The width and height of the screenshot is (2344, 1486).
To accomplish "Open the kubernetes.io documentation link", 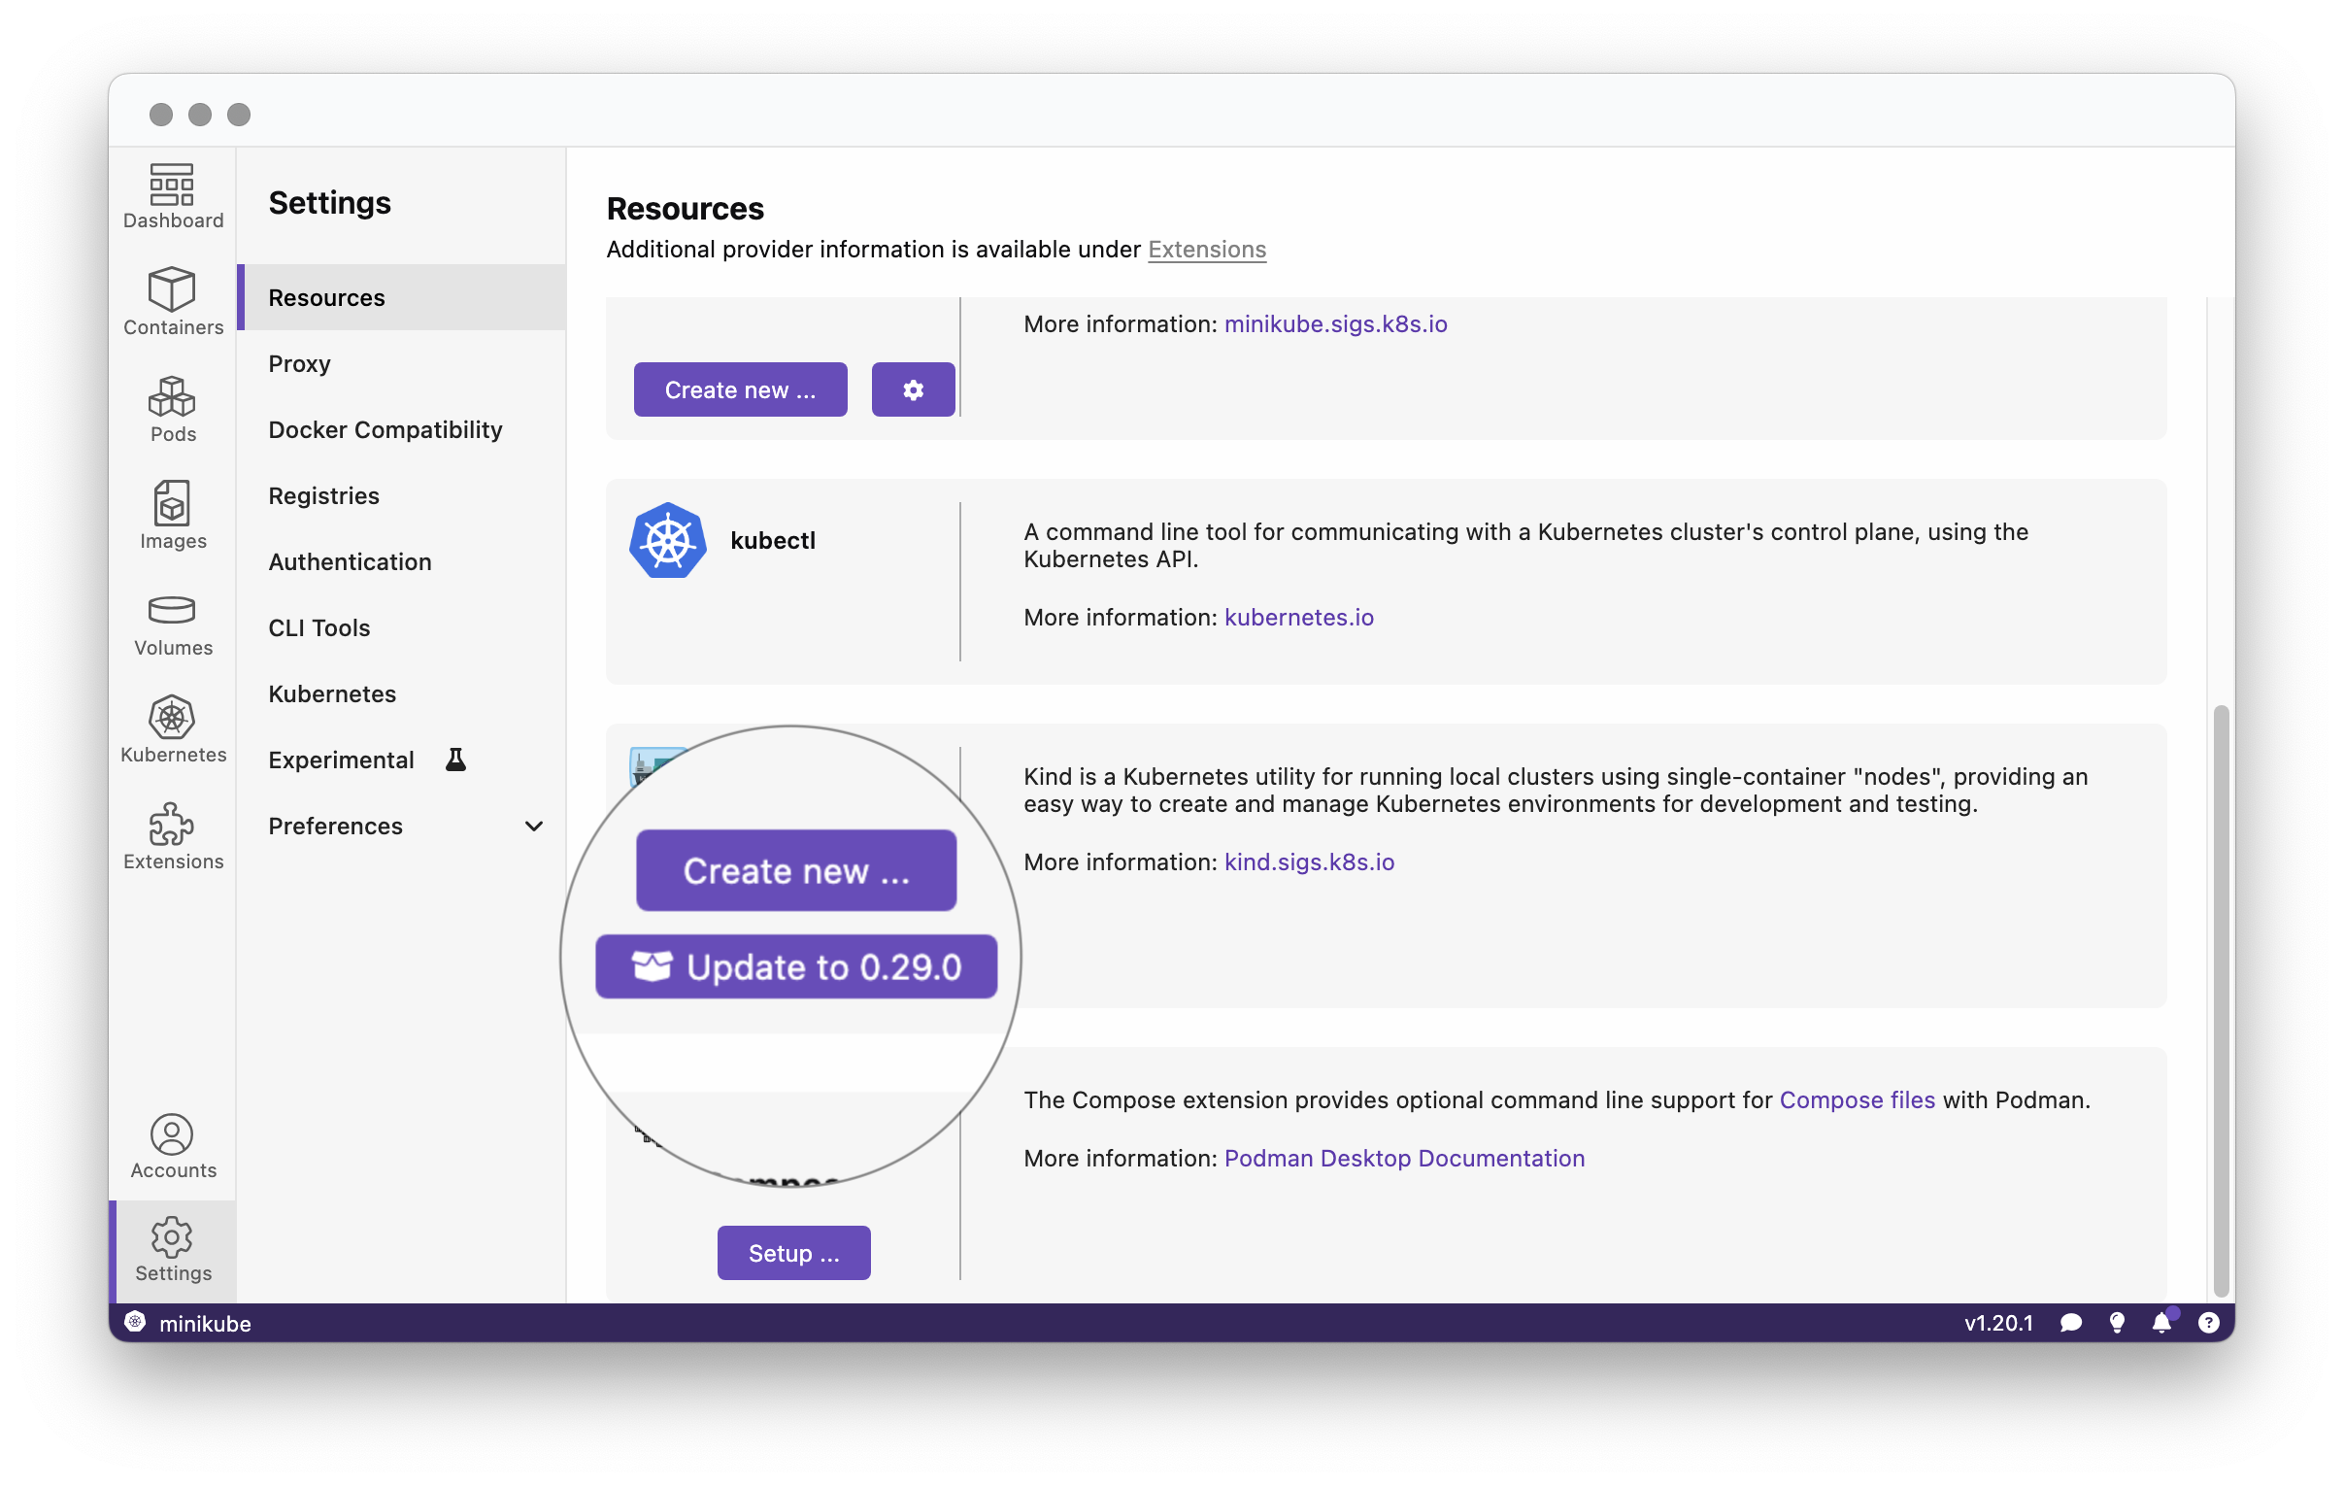I will pos(1298,618).
